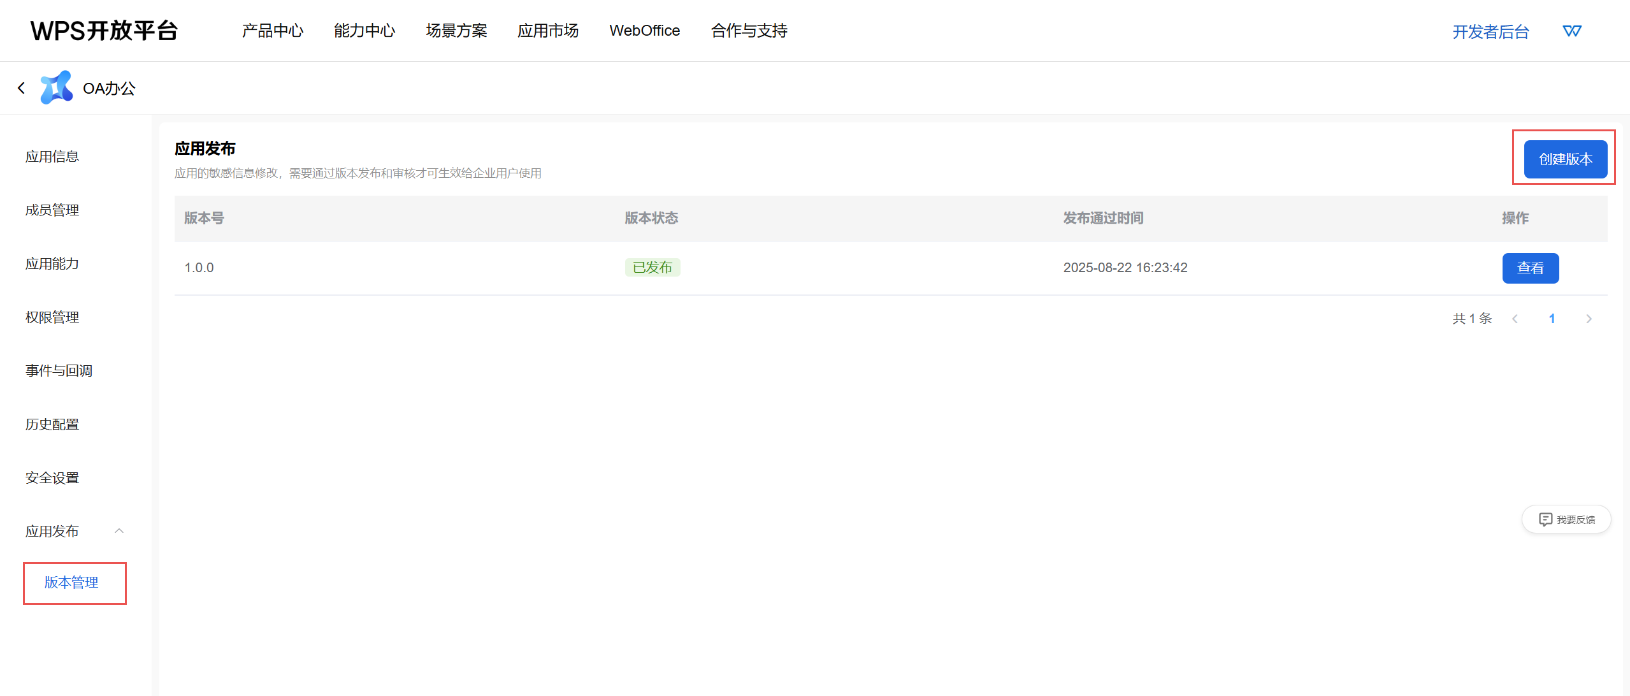1630x696 pixels.
Task: Collapse the 应用发布 sidebar section
Action: coord(119,531)
